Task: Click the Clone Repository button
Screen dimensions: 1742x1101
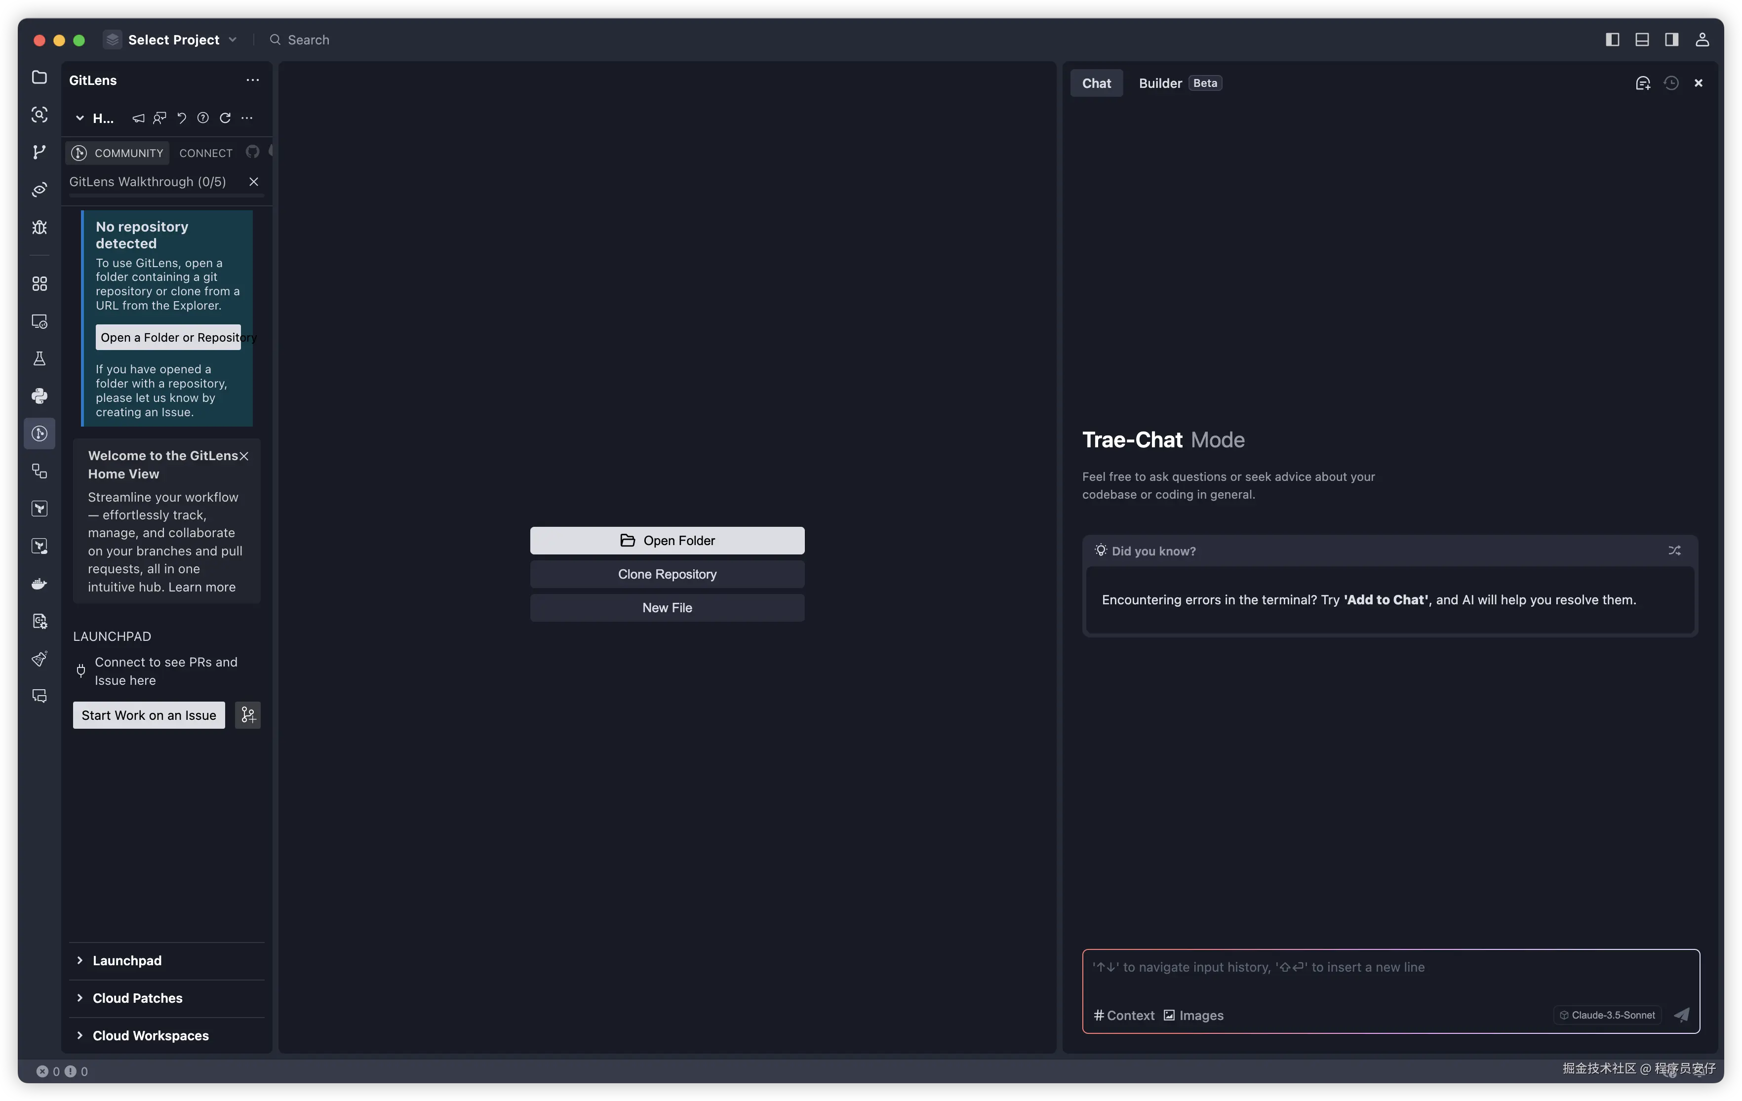Action: [x=666, y=574]
